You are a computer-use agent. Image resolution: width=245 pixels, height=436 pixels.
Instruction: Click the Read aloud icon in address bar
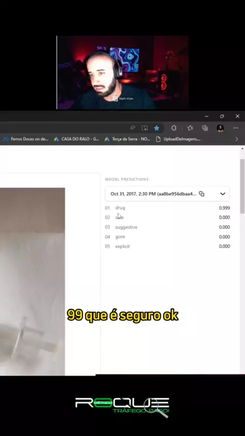(133, 128)
